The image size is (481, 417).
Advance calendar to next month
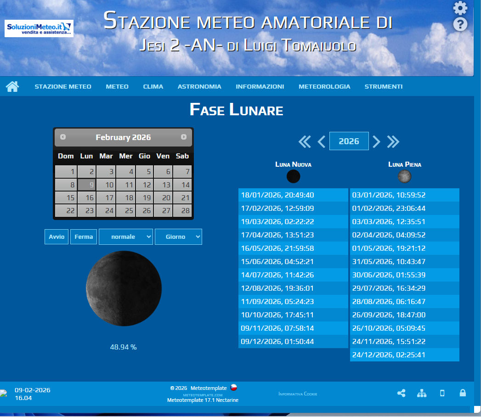pos(184,137)
